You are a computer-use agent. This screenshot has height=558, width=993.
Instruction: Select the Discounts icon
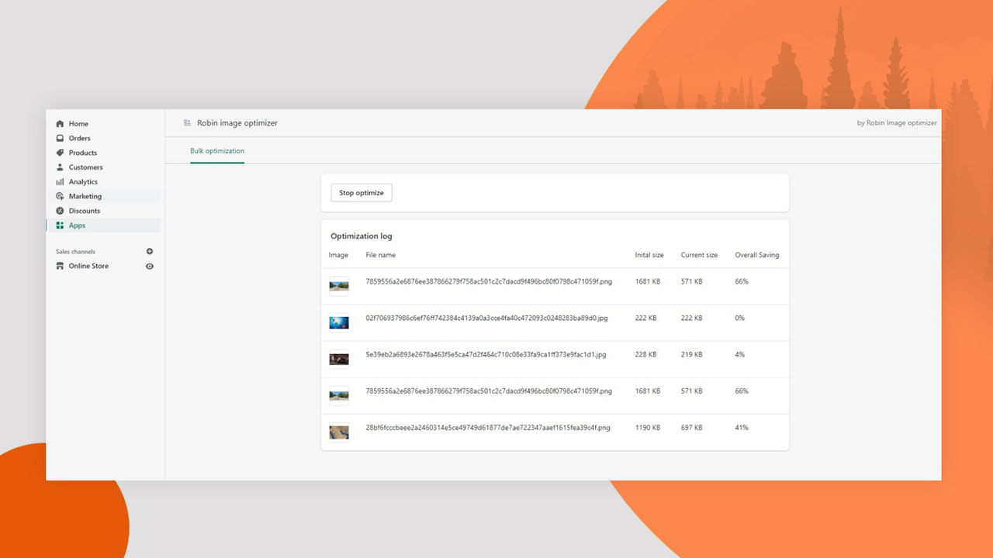pyautogui.click(x=61, y=210)
